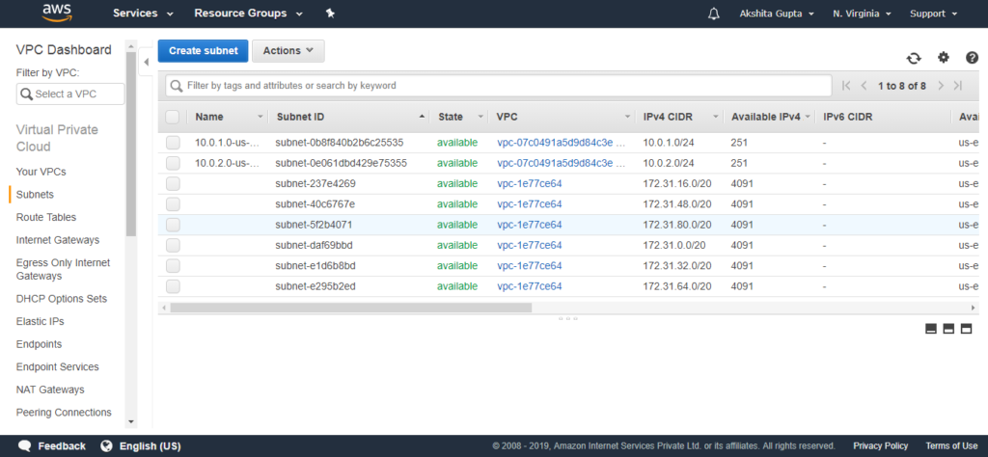Select the half-height details pane layout icon

[x=948, y=329]
